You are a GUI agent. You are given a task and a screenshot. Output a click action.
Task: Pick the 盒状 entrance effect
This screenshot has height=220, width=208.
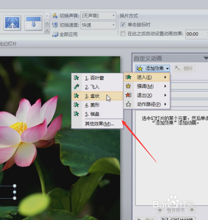click(97, 96)
